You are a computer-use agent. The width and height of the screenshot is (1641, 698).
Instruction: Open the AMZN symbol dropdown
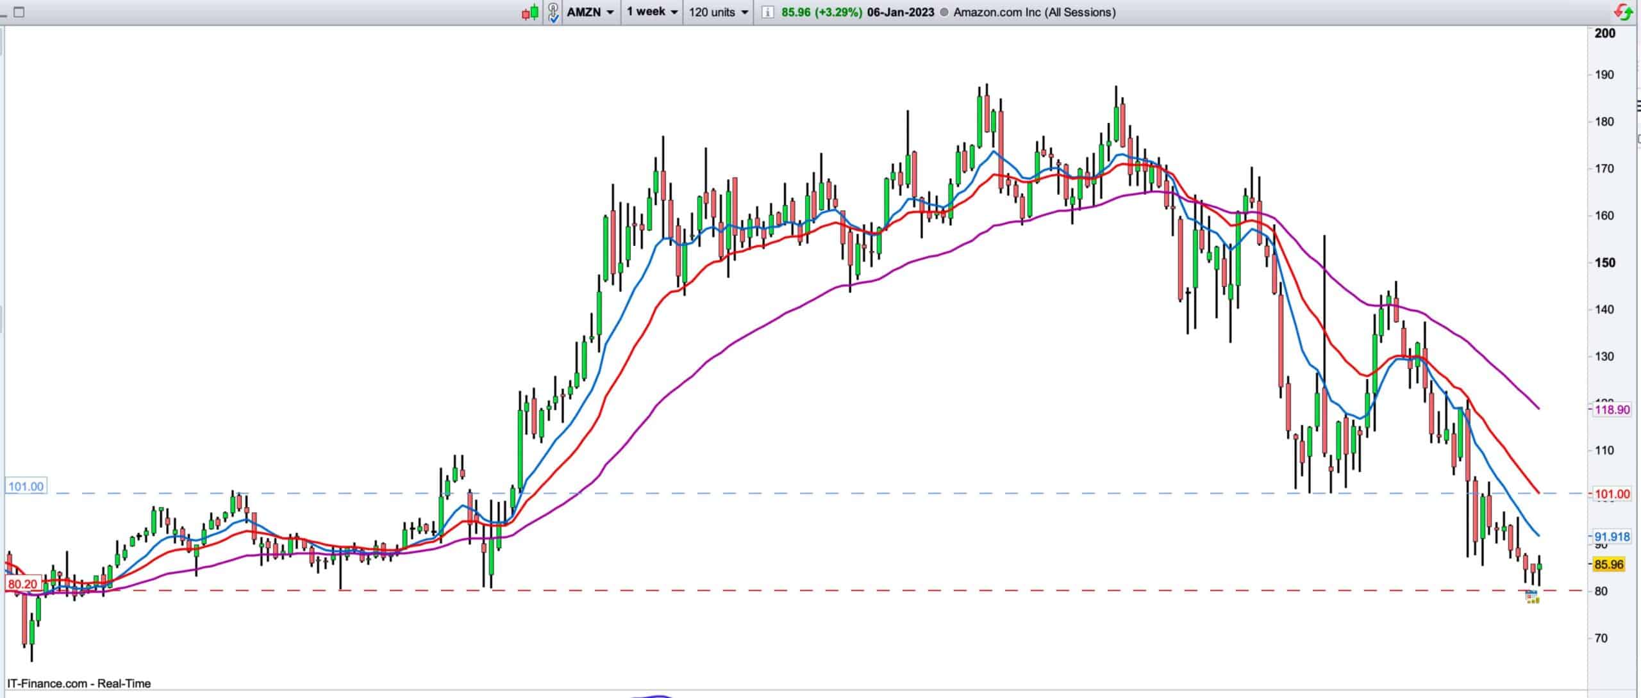pos(590,12)
